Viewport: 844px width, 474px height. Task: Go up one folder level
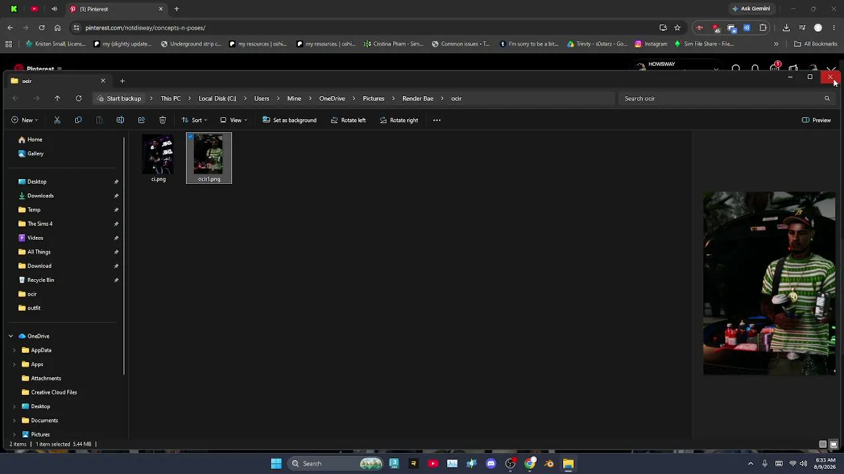tap(57, 98)
